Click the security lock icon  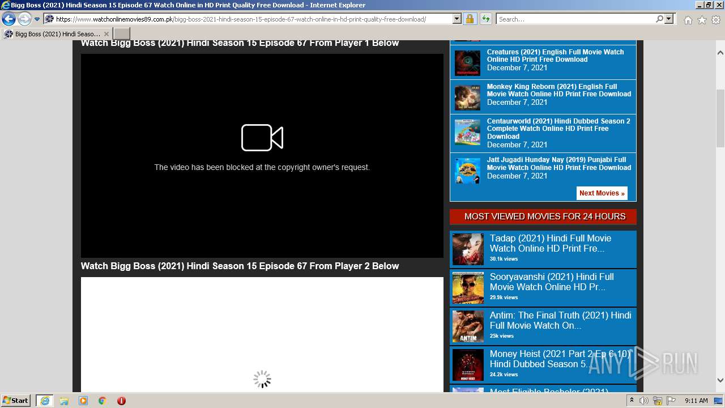coord(470,19)
